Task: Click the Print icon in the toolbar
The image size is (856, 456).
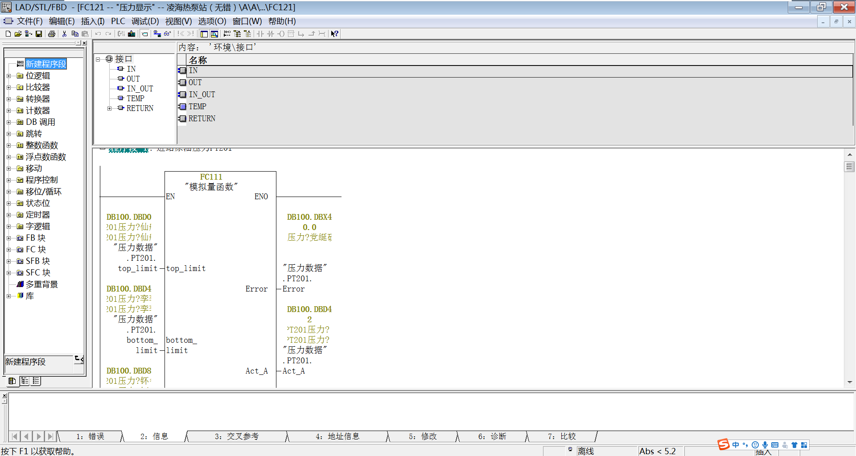Action: (52, 33)
